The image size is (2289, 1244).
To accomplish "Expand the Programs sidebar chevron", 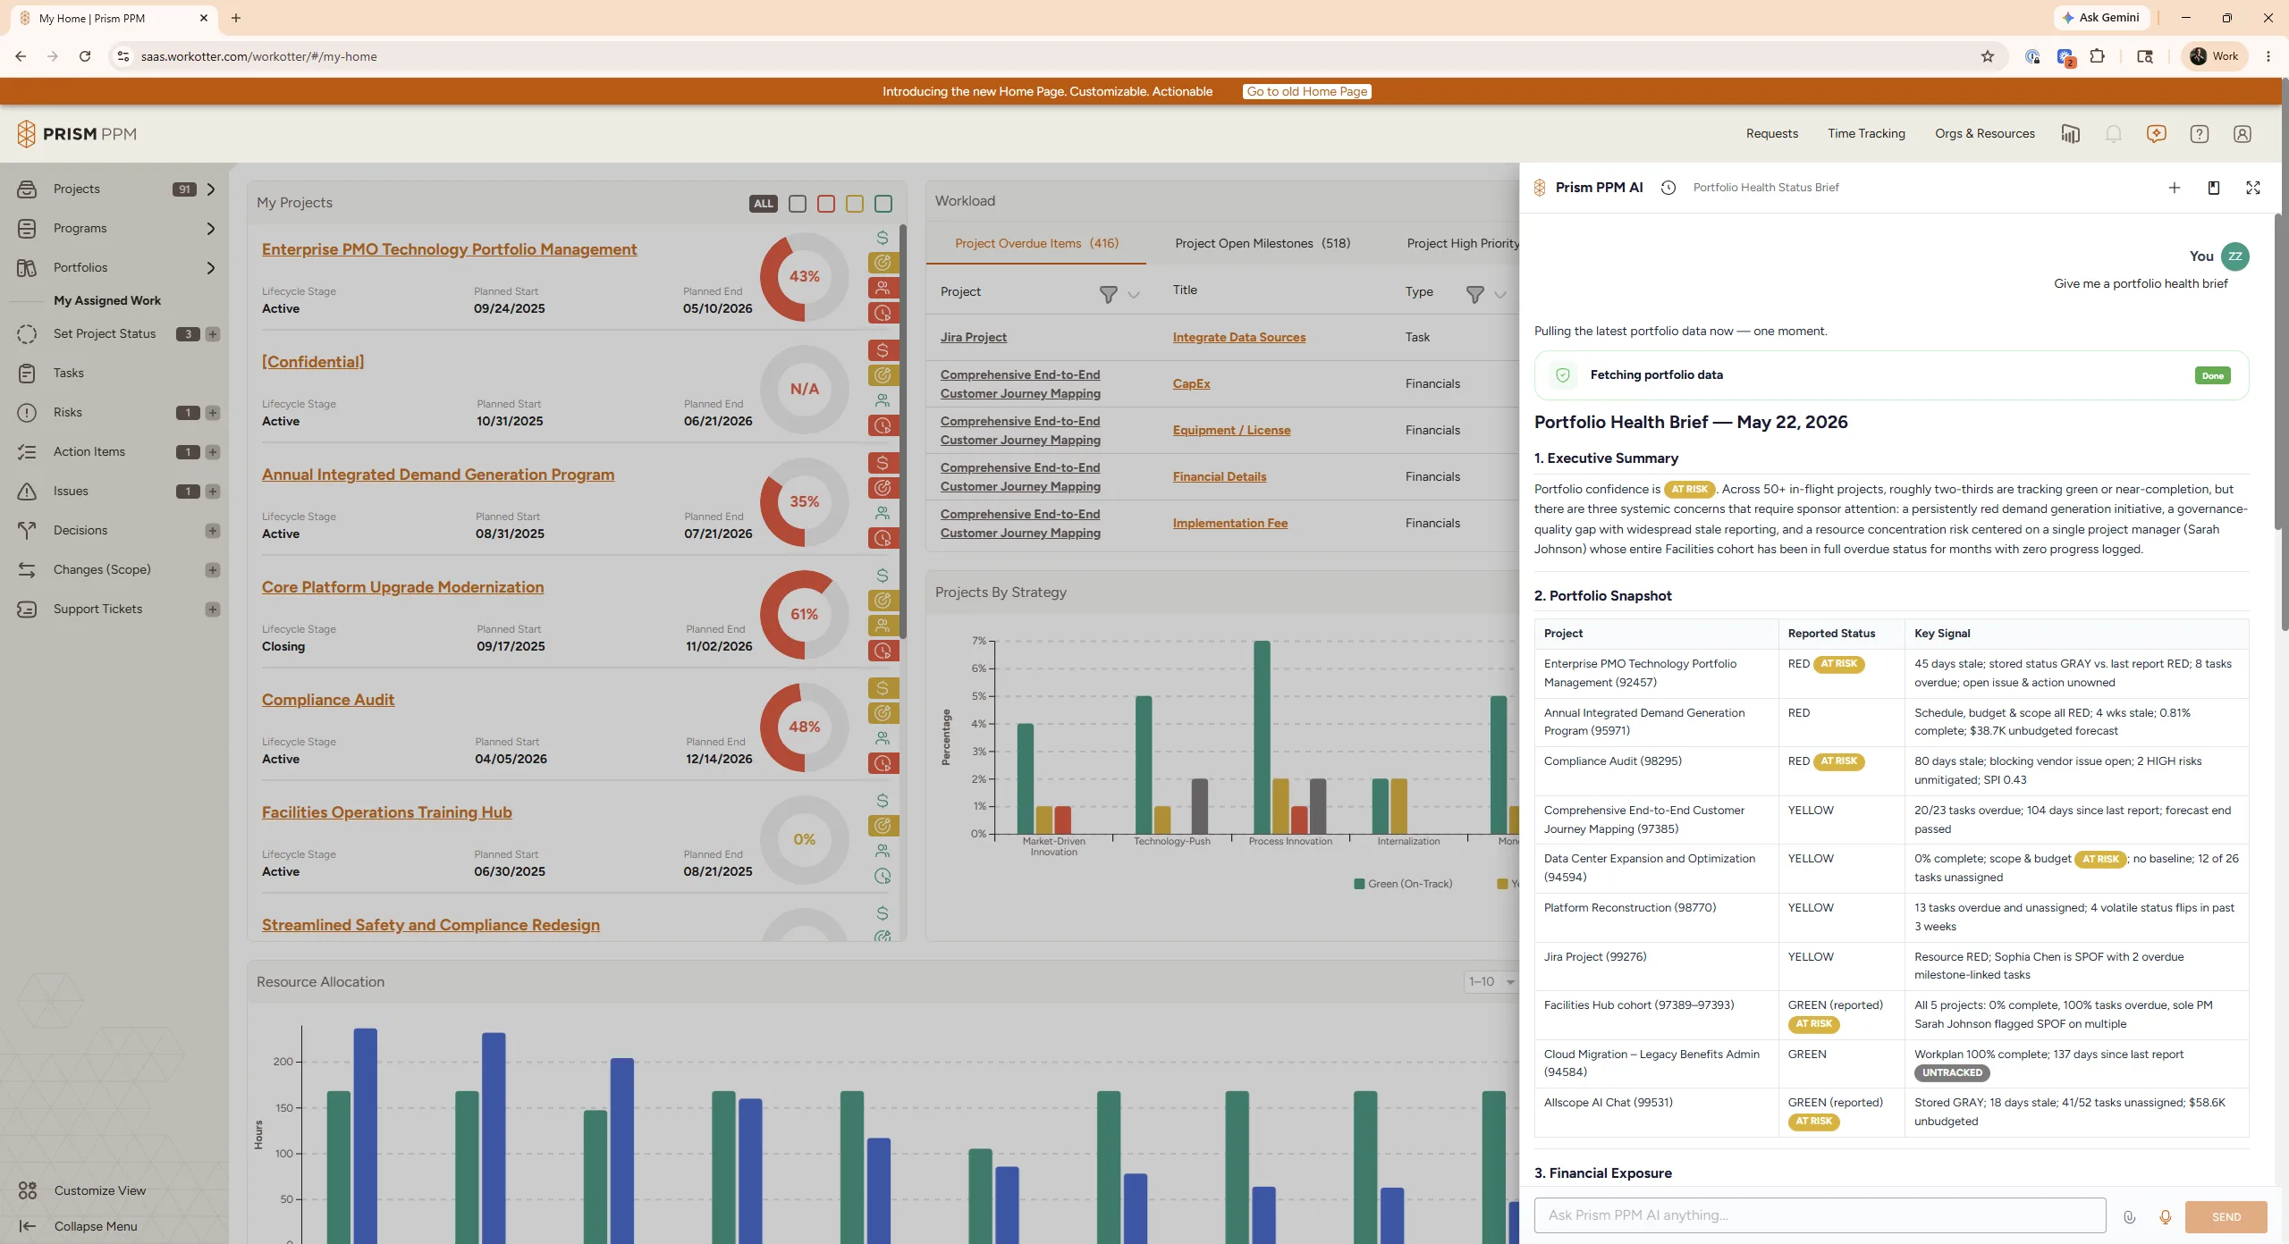I will click(x=211, y=229).
